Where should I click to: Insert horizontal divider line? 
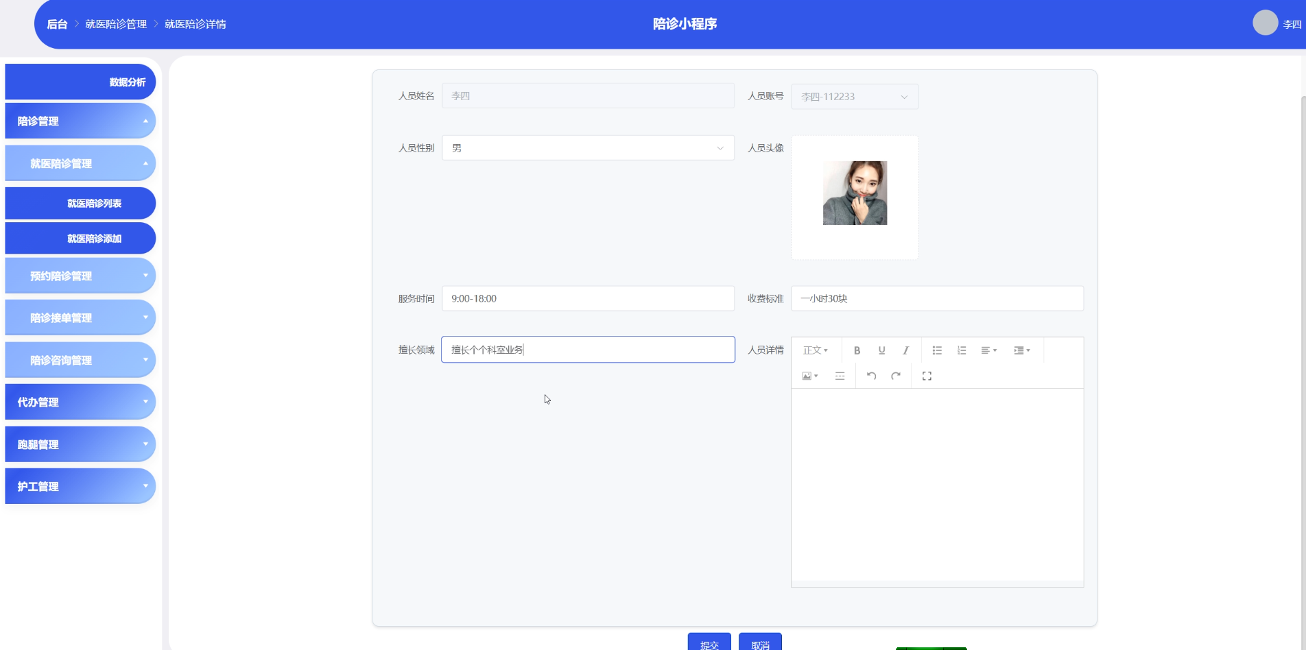point(840,376)
